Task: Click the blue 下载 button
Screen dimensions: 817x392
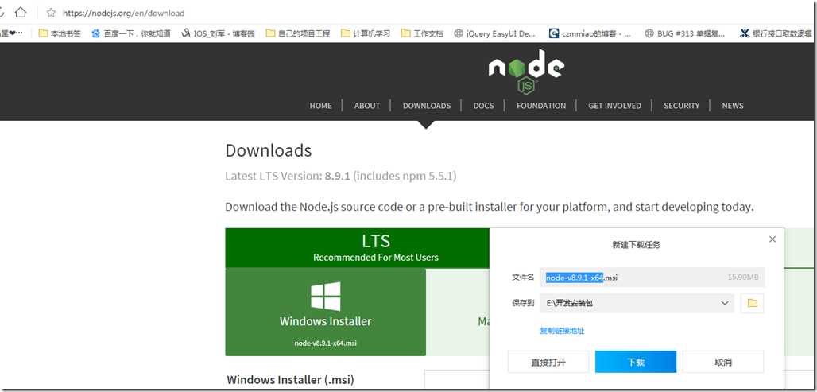Action: [636, 362]
